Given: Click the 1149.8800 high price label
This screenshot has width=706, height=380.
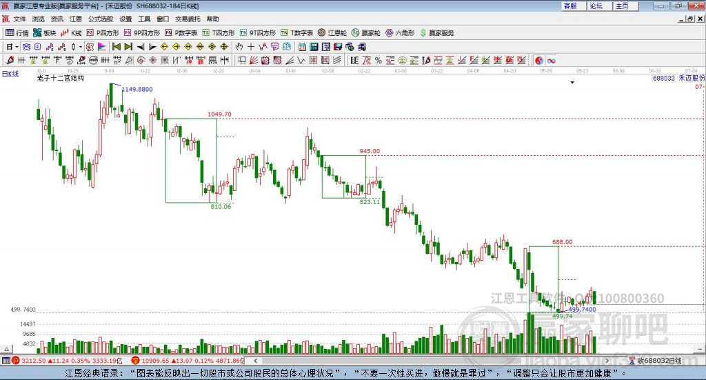Looking at the screenshot, I should point(137,89).
